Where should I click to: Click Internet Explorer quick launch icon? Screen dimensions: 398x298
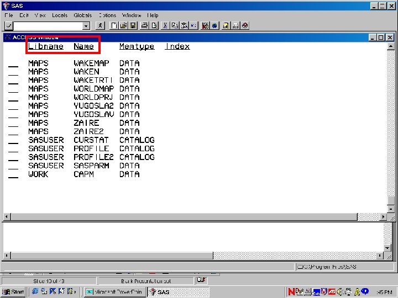pyautogui.click(x=35, y=291)
